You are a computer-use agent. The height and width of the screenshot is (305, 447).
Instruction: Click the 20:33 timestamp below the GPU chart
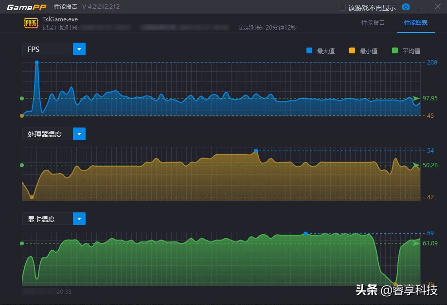click(x=65, y=291)
